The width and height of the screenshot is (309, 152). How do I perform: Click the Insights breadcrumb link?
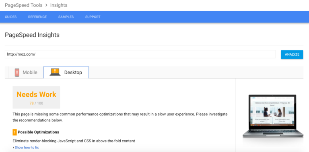click(59, 5)
